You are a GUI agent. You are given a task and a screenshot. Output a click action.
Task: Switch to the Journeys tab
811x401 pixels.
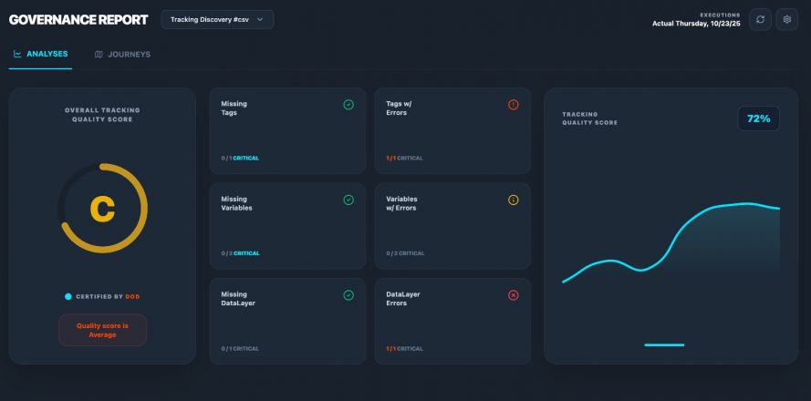coord(122,55)
